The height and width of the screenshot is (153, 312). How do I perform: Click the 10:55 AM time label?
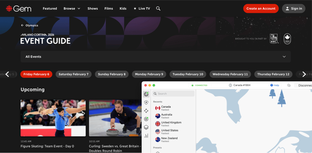[x=94, y=141]
